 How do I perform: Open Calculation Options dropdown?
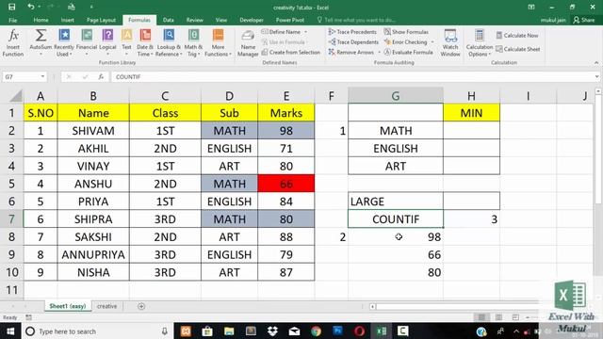[x=480, y=42]
